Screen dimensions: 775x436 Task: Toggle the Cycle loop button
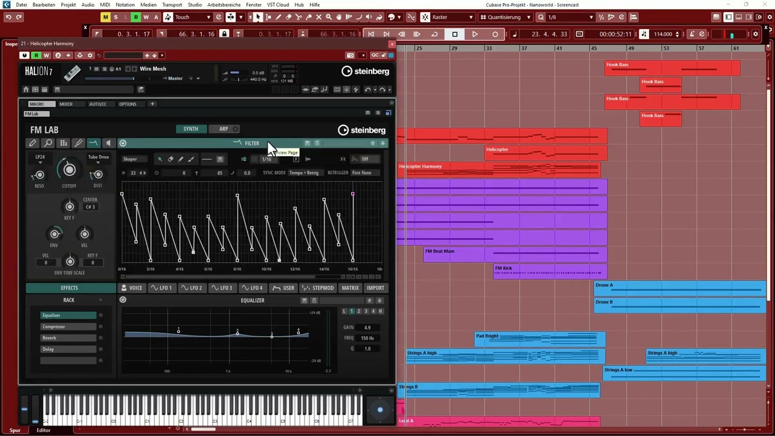(x=434, y=34)
